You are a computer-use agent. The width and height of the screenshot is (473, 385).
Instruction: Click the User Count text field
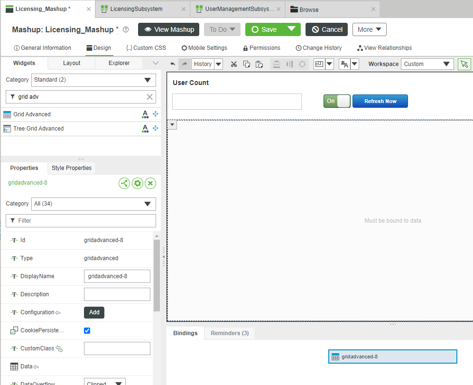coord(237,102)
